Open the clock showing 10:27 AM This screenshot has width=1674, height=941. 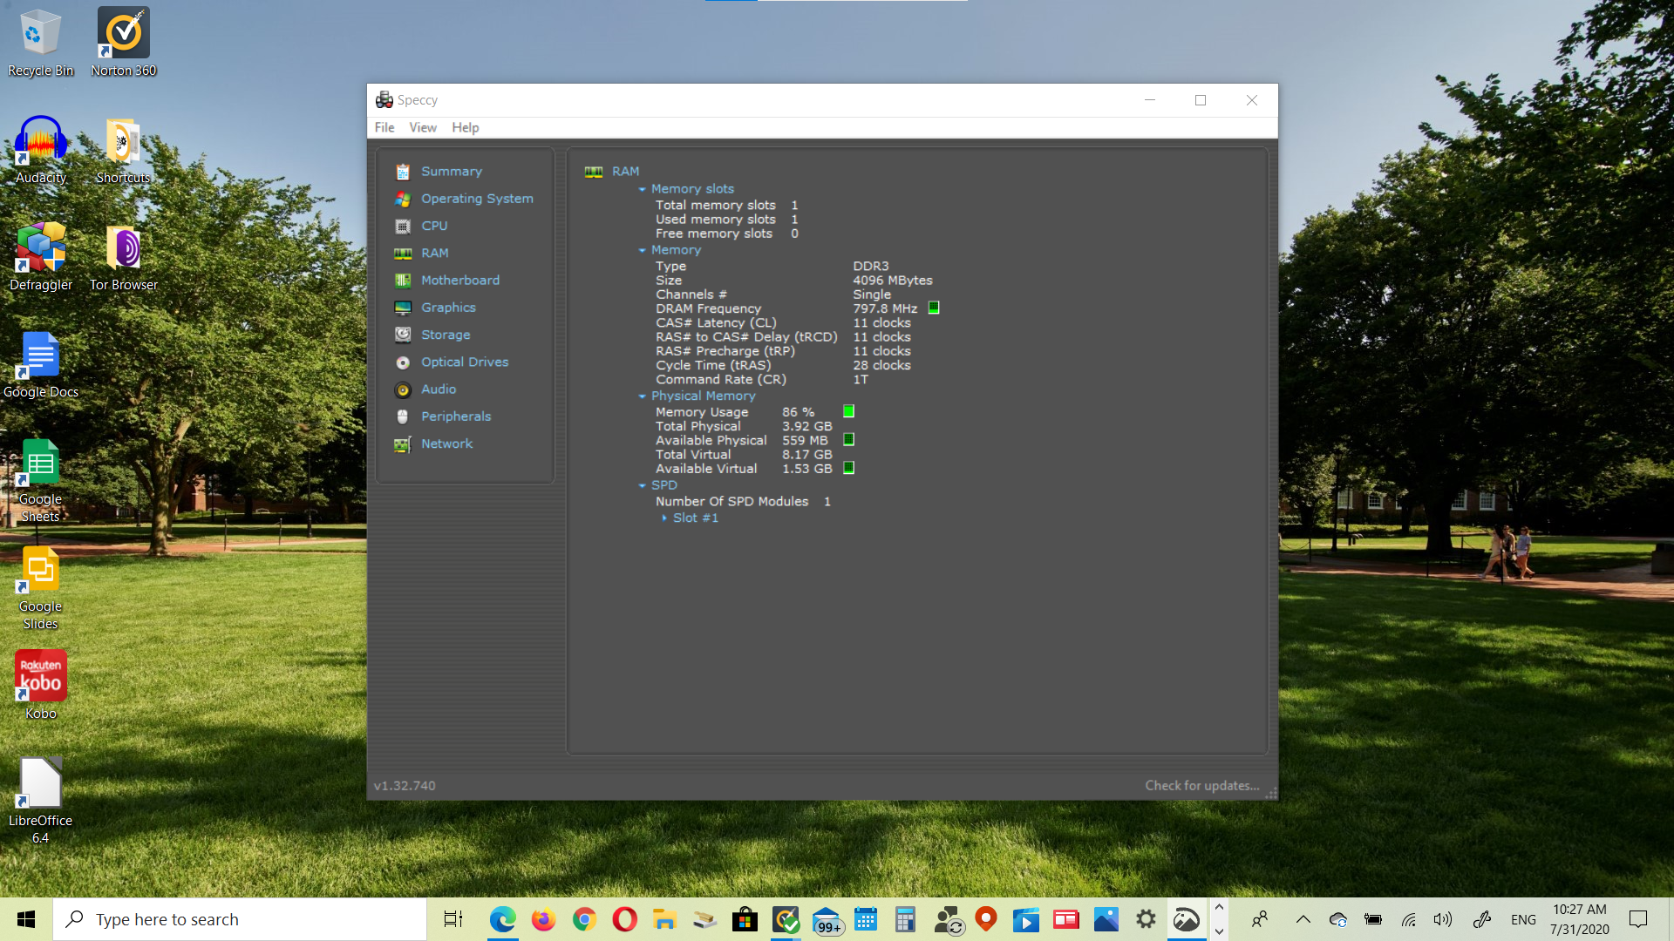1579,919
